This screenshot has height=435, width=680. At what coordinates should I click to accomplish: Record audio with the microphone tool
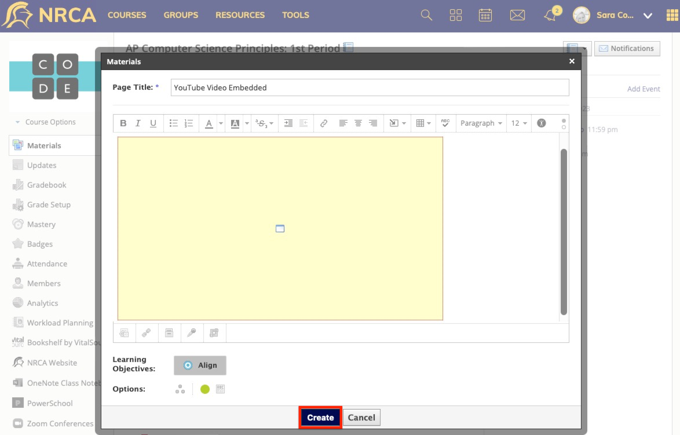coord(192,332)
